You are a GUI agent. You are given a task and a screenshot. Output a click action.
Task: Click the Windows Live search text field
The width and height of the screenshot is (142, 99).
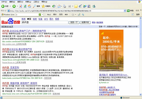[27, 15]
